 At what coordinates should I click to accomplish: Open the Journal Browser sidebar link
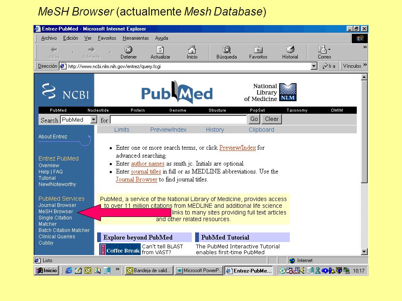tap(57, 205)
